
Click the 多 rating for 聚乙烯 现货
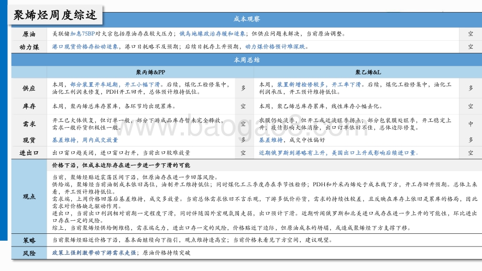point(470,140)
